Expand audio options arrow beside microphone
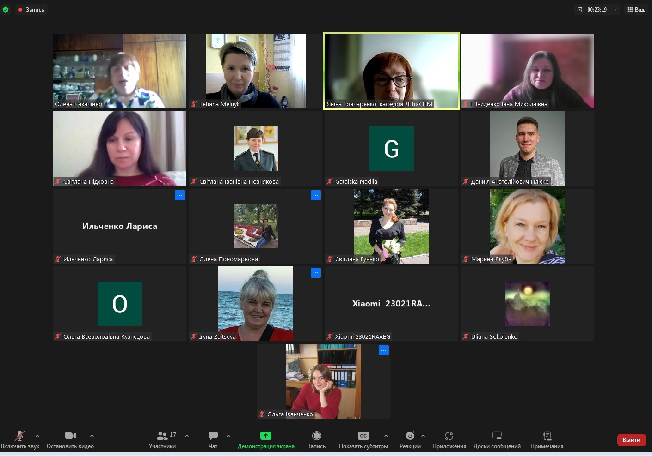 (37, 436)
